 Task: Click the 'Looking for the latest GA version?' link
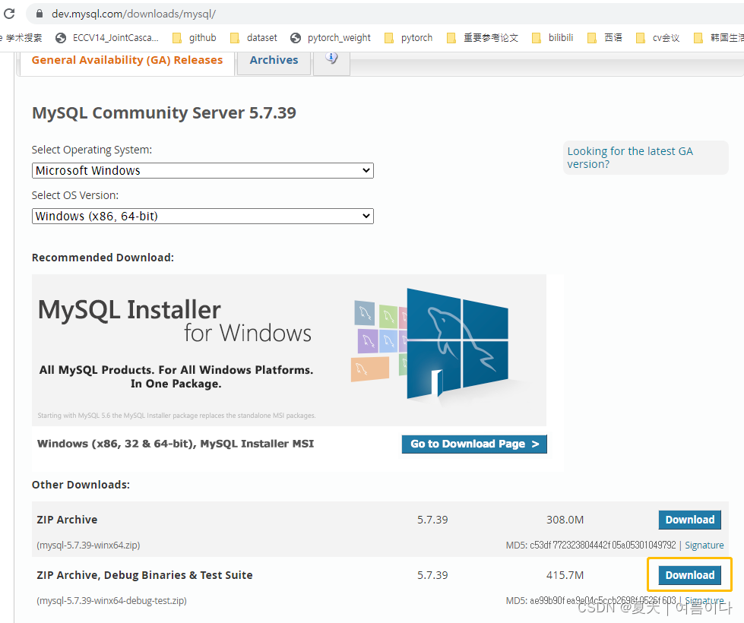point(630,157)
